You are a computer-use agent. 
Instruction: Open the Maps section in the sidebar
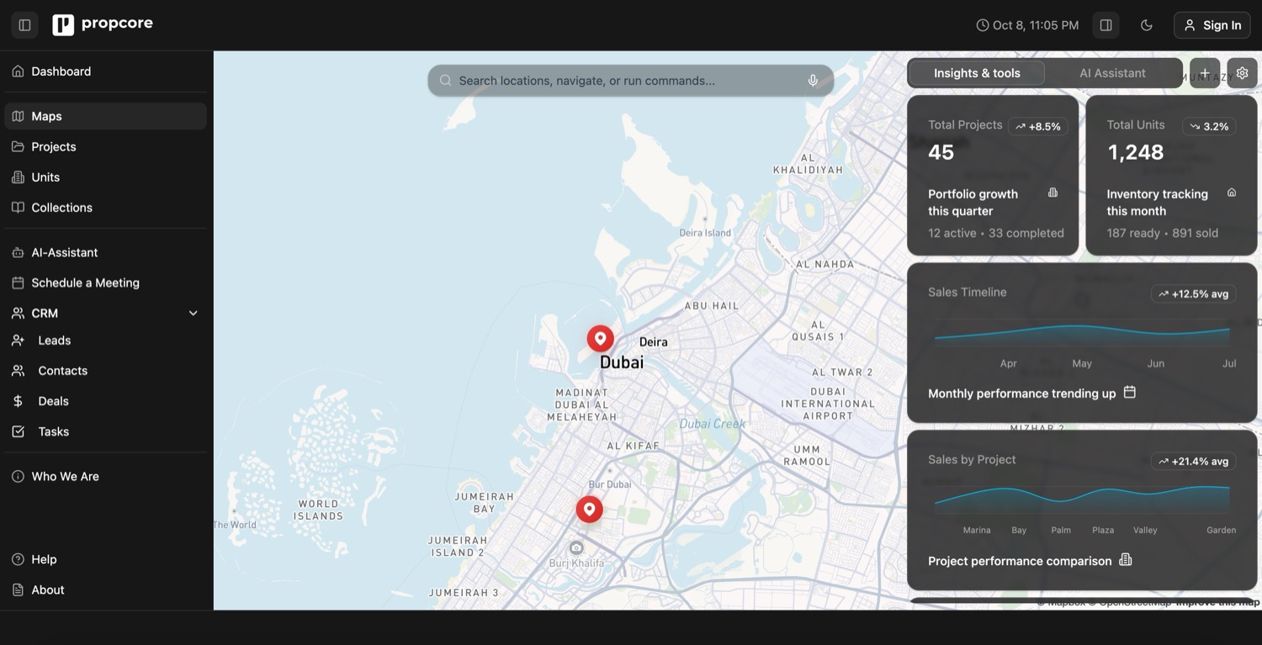pyautogui.click(x=46, y=115)
